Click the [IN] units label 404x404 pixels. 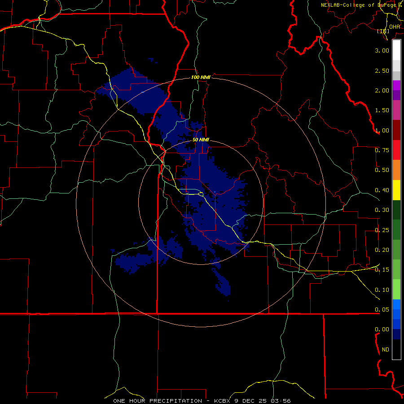pos(383,31)
